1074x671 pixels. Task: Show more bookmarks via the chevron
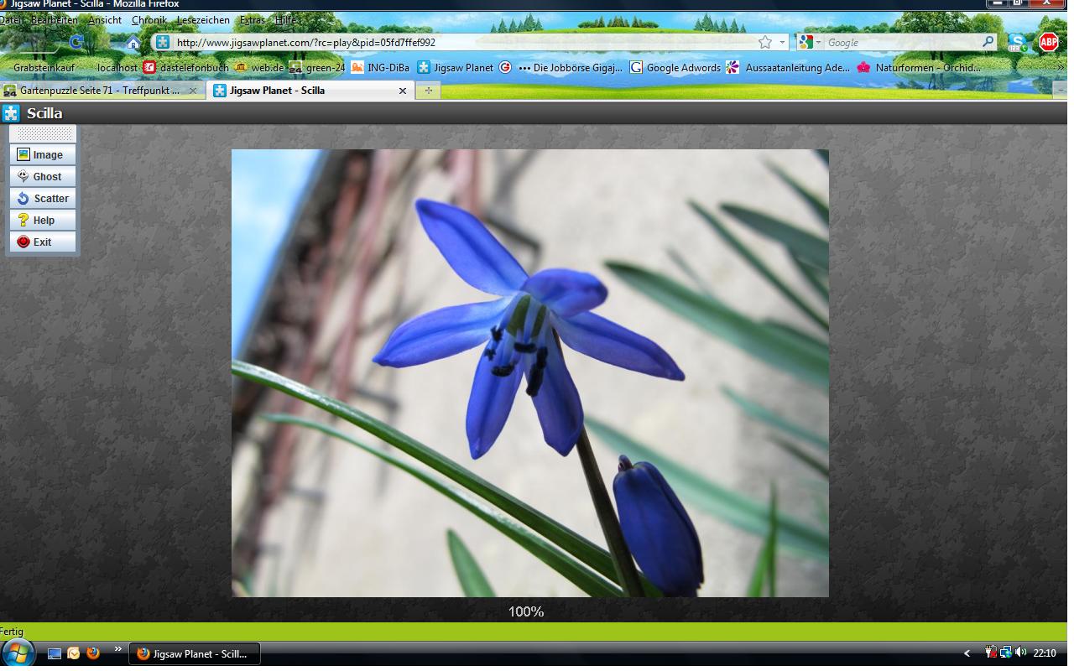point(1060,67)
